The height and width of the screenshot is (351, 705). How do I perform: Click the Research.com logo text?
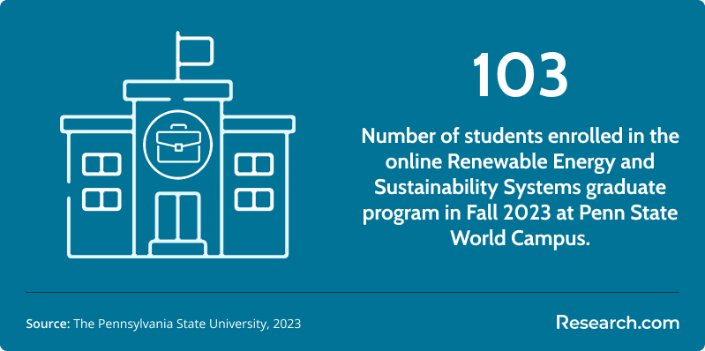click(618, 323)
